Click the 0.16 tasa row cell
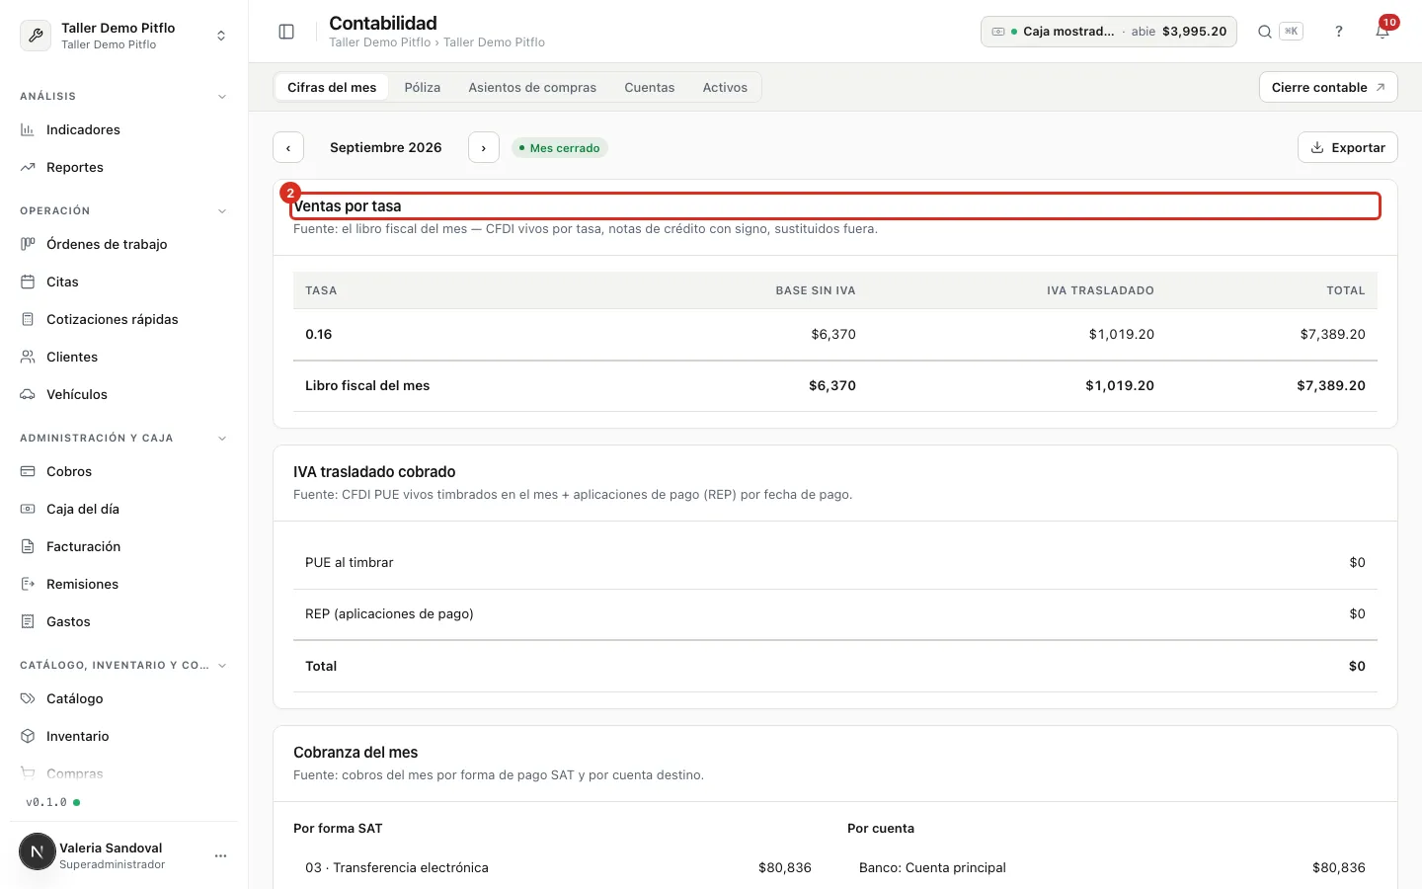1422x889 pixels. [319, 334]
